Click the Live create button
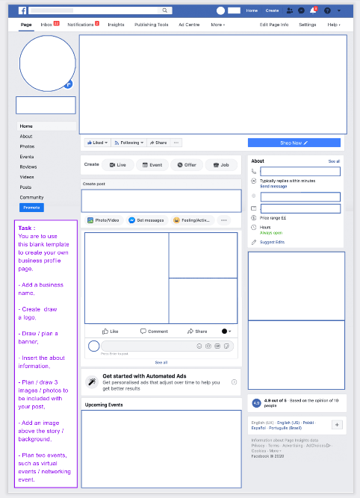 (118, 165)
